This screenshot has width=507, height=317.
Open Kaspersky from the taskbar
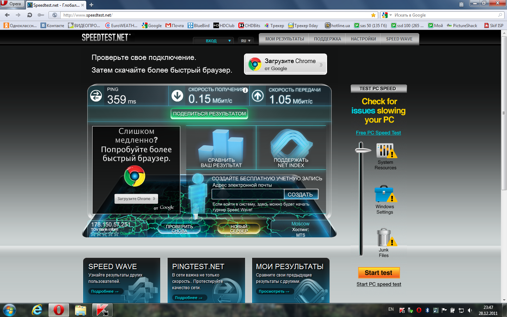[102, 310]
